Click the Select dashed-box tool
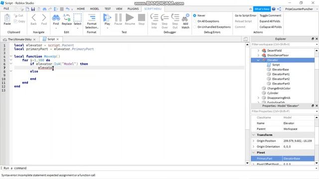Screen dimensions: 319x179 [78, 18]
